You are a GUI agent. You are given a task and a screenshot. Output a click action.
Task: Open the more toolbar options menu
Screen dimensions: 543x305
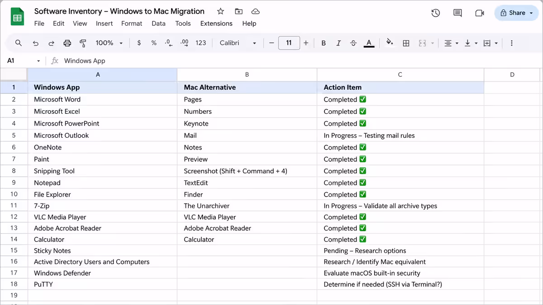pyautogui.click(x=512, y=43)
